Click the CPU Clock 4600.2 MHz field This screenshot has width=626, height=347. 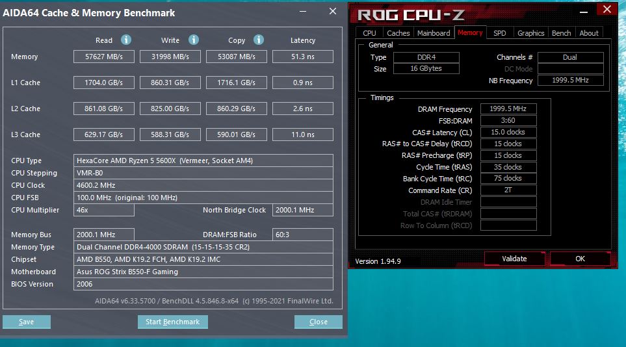click(x=203, y=185)
